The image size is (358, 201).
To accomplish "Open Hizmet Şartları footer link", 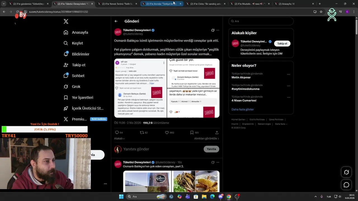I will [x=238, y=119].
